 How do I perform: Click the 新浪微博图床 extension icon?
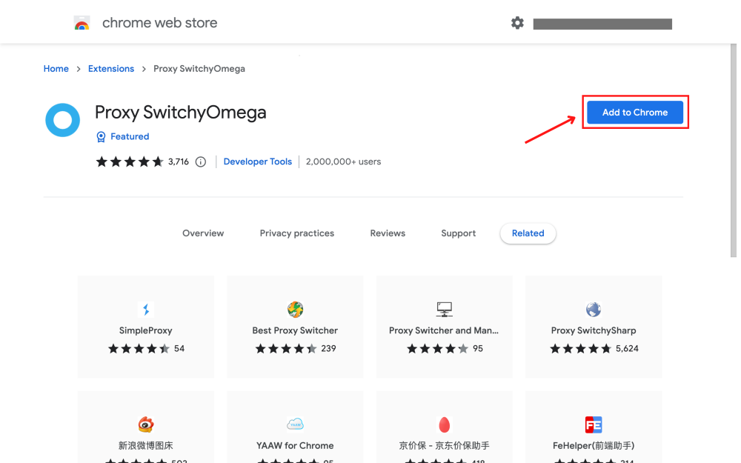[x=145, y=424]
